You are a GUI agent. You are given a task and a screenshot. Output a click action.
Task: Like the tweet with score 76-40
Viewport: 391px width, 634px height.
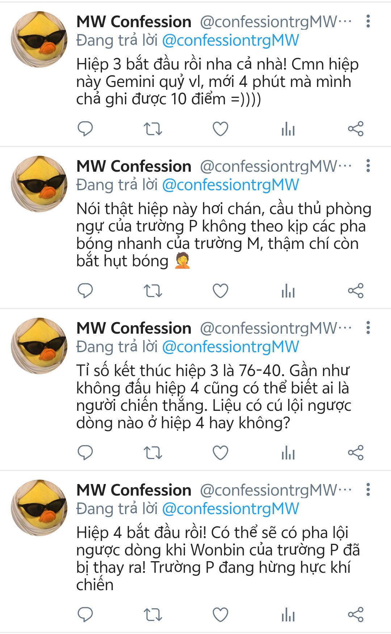tap(220, 453)
